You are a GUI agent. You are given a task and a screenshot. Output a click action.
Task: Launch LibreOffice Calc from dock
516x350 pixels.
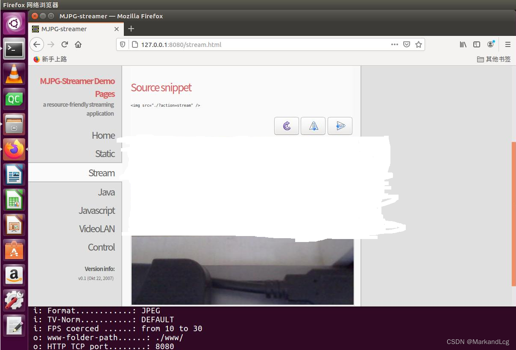point(14,200)
